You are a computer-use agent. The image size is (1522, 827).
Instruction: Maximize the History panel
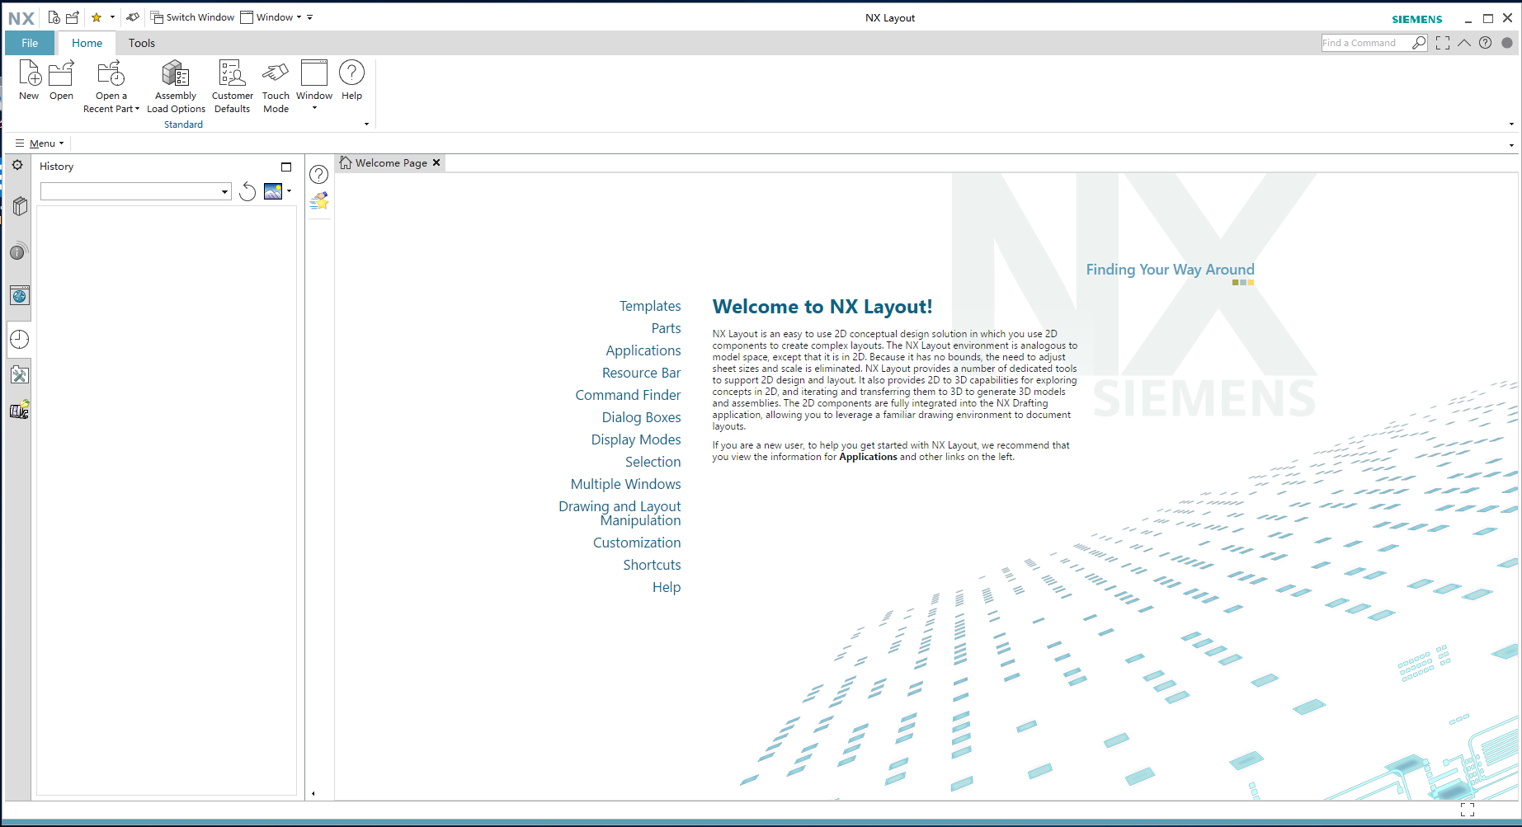(286, 167)
